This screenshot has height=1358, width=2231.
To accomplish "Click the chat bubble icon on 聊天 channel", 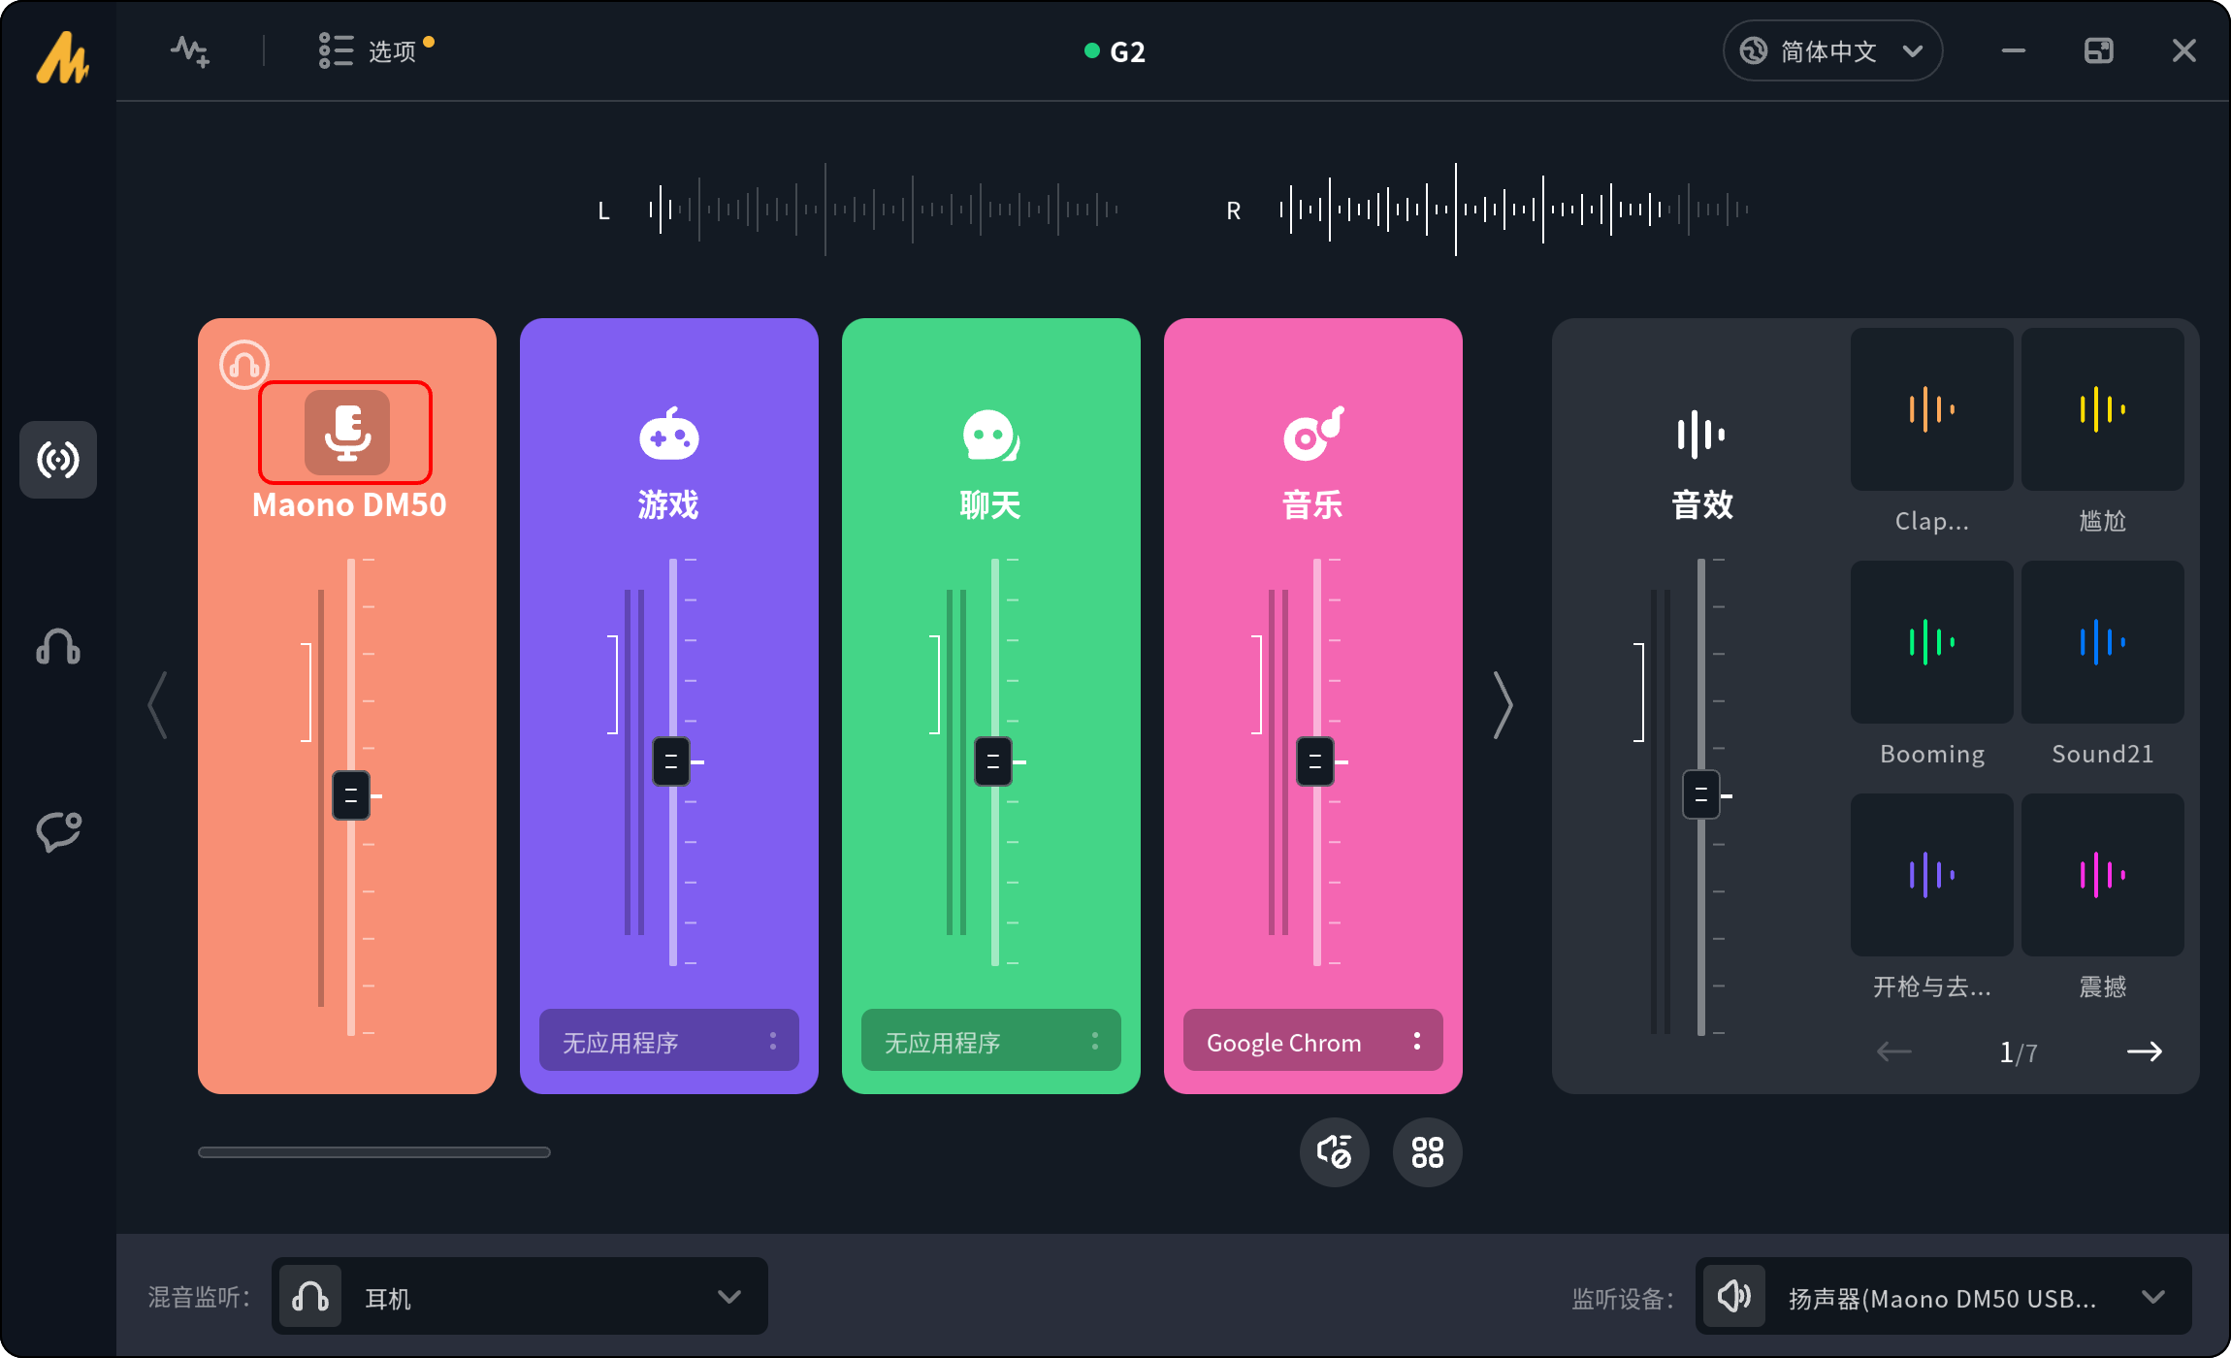I will click(990, 436).
